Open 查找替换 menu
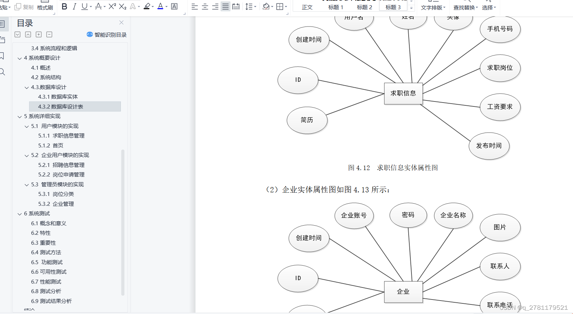 pyautogui.click(x=466, y=7)
